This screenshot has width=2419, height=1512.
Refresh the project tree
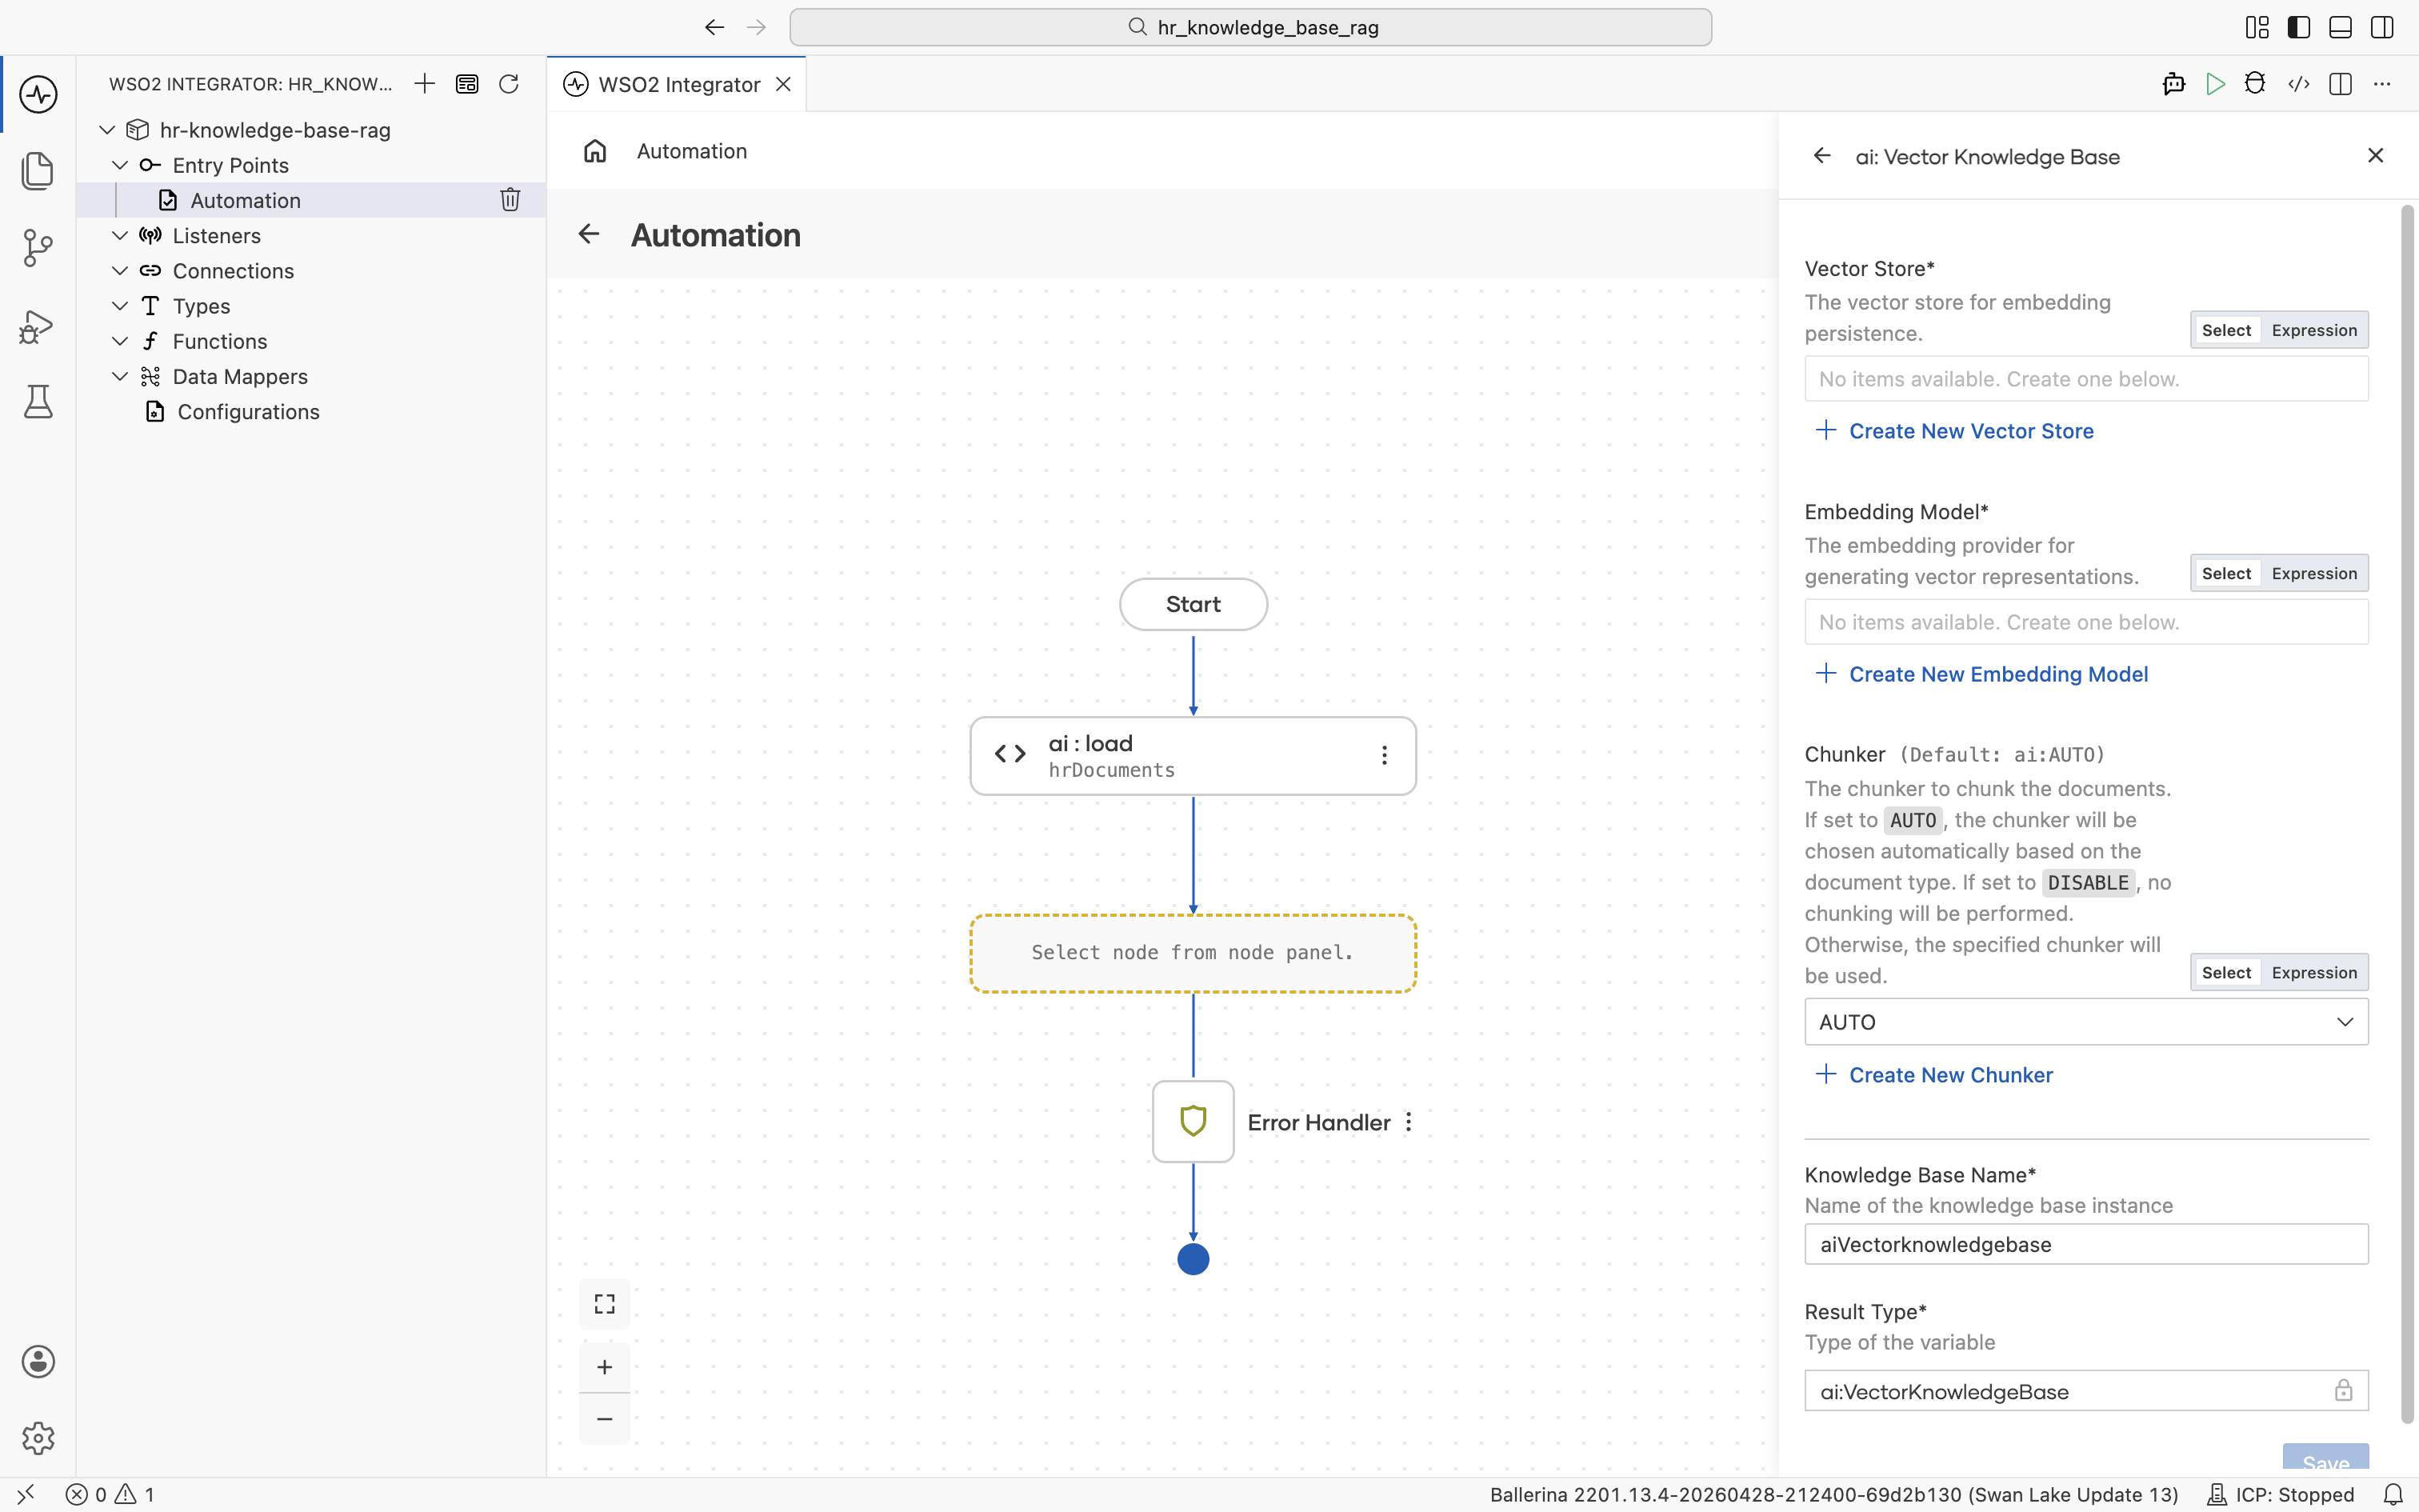pos(509,84)
